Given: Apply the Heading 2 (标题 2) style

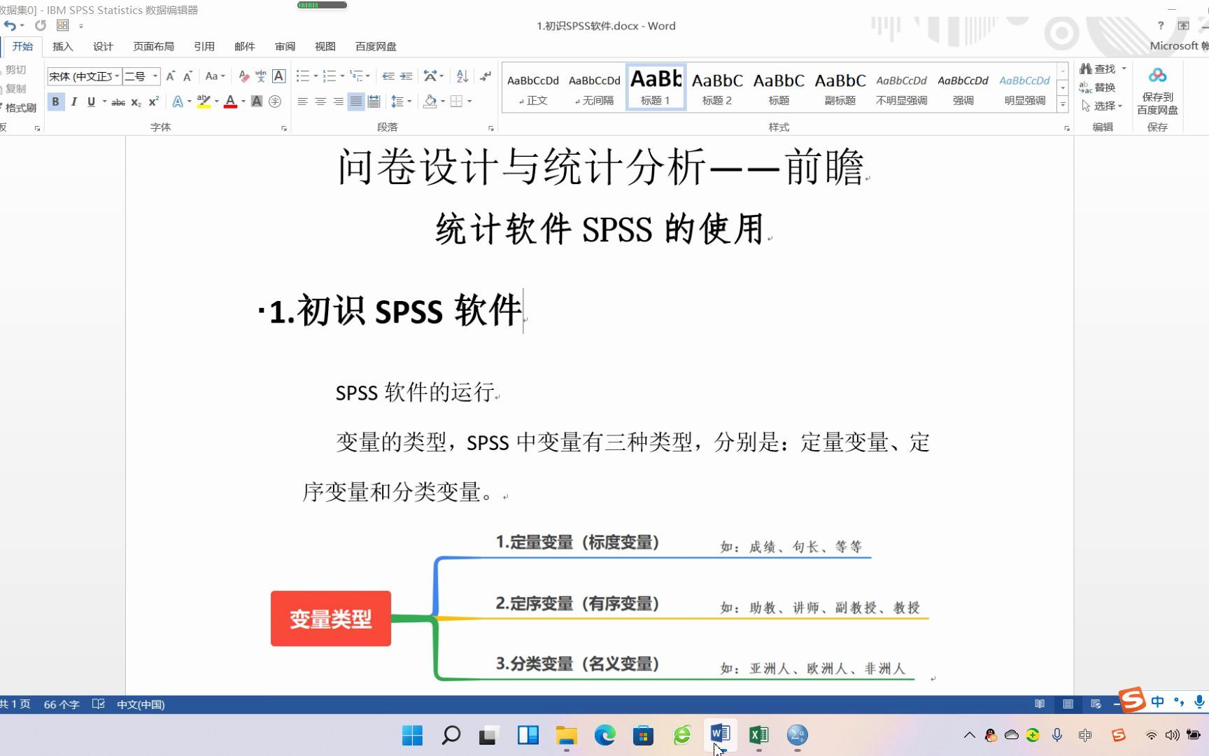Looking at the screenshot, I should pos(717,88).
